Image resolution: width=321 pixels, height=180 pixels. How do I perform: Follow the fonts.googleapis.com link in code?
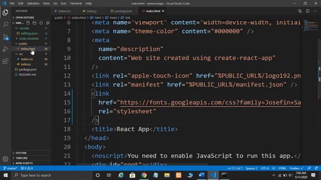coord(211,102)
